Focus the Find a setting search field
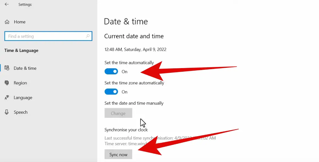319x162 pixels. (48, 36)
